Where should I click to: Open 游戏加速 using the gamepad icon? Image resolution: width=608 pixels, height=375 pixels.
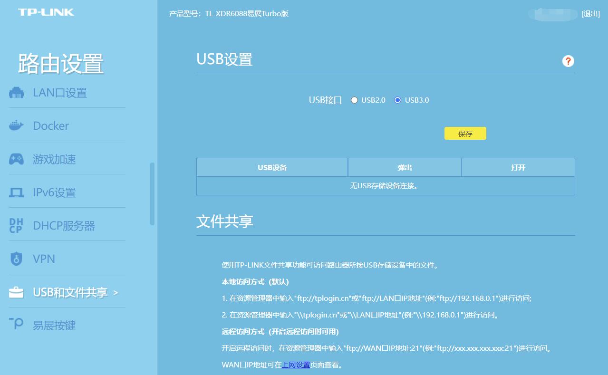click(x=16, y=159)
